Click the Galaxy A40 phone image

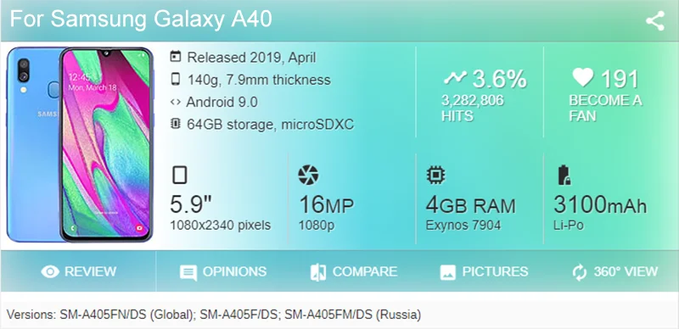coord(80,145)
